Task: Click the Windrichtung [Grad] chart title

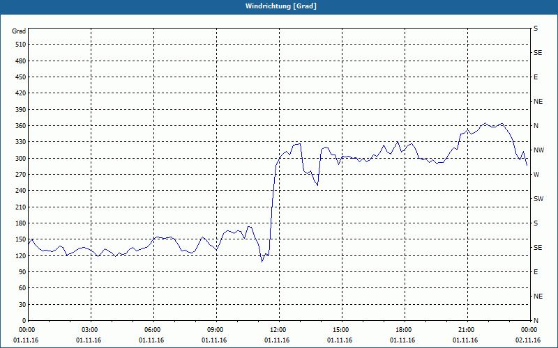Action: pyautogui.click(x=281, y=6)
